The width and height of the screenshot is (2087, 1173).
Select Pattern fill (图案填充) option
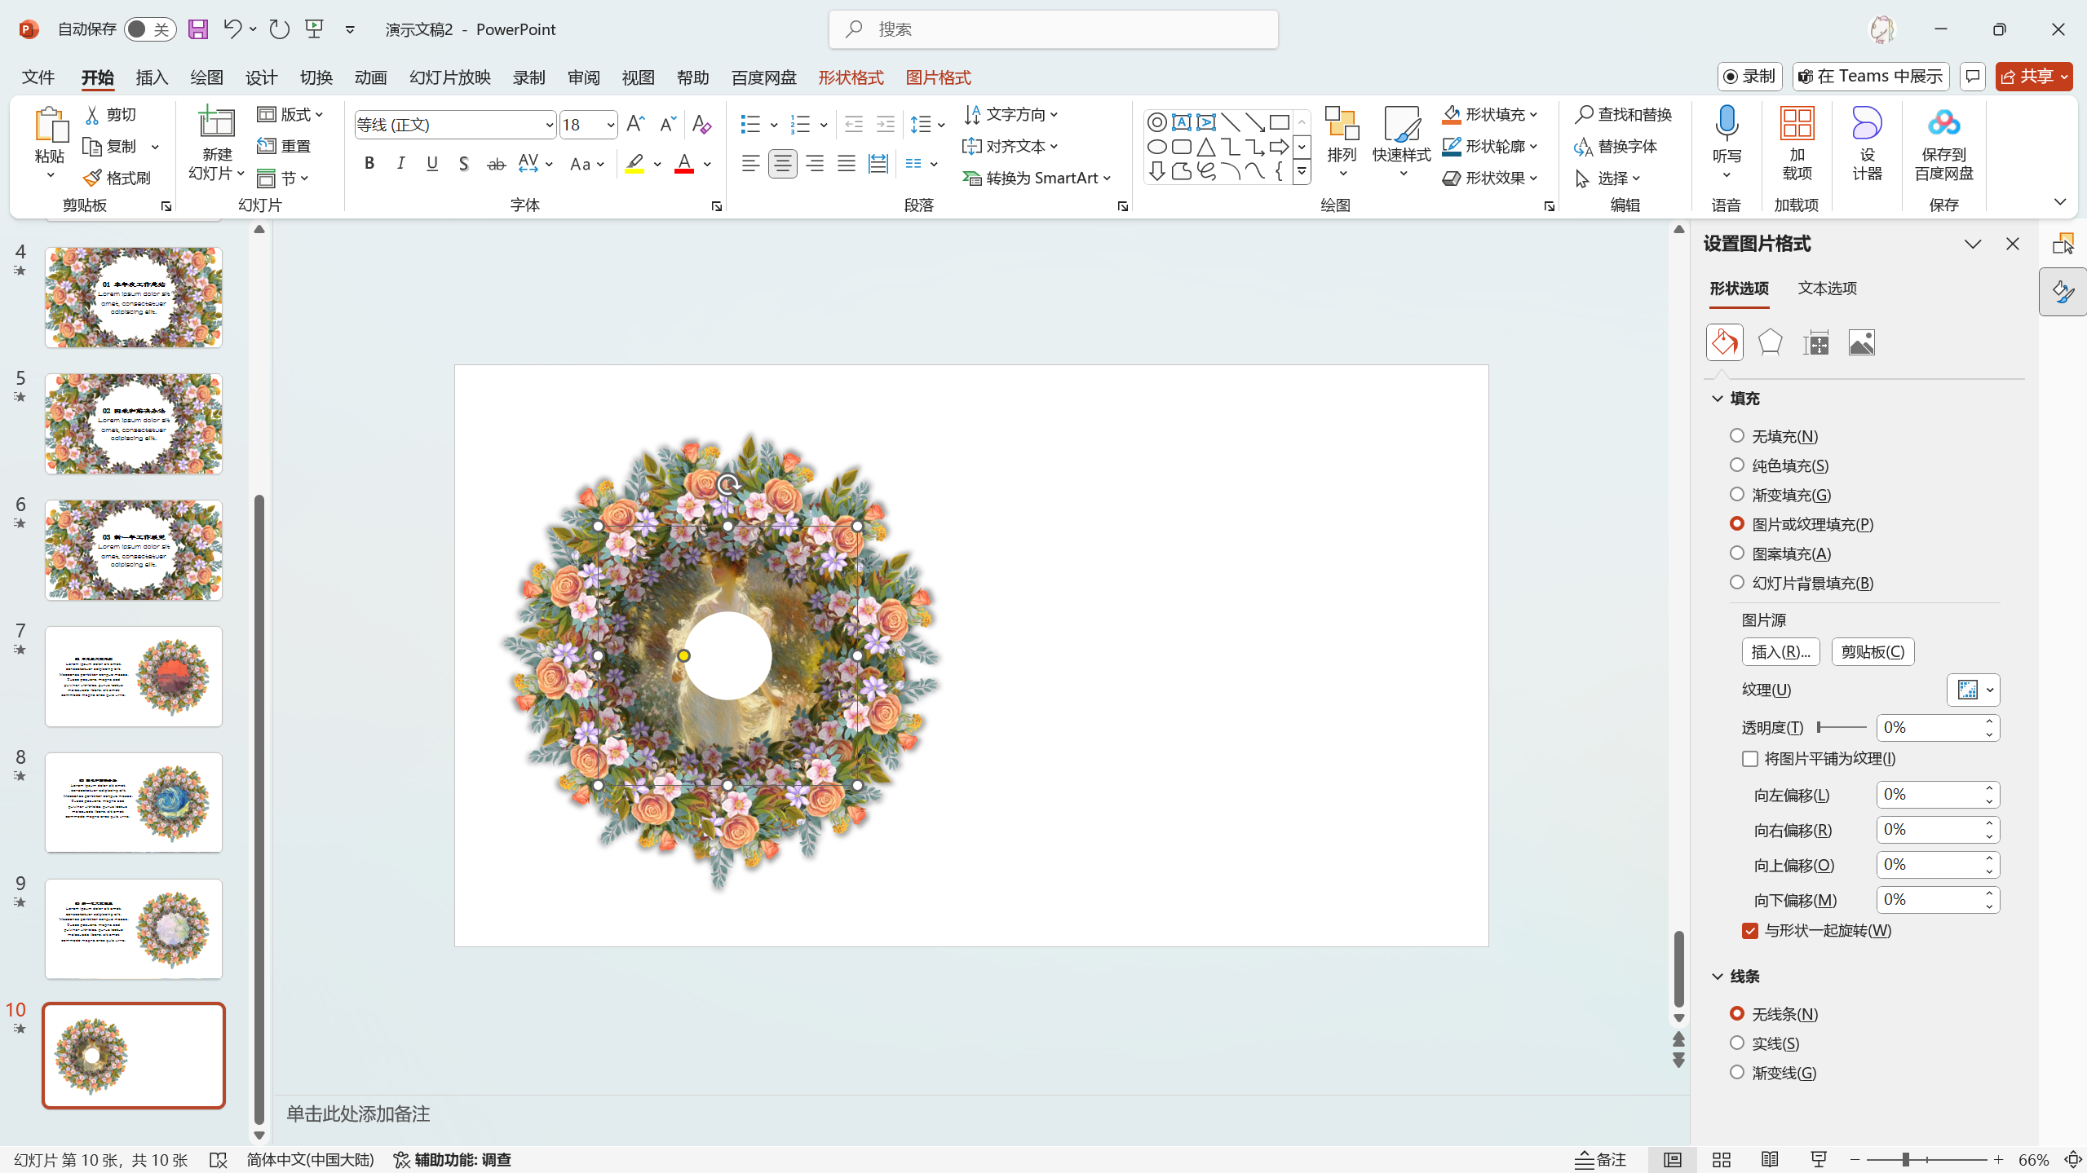coord(1737,553)
